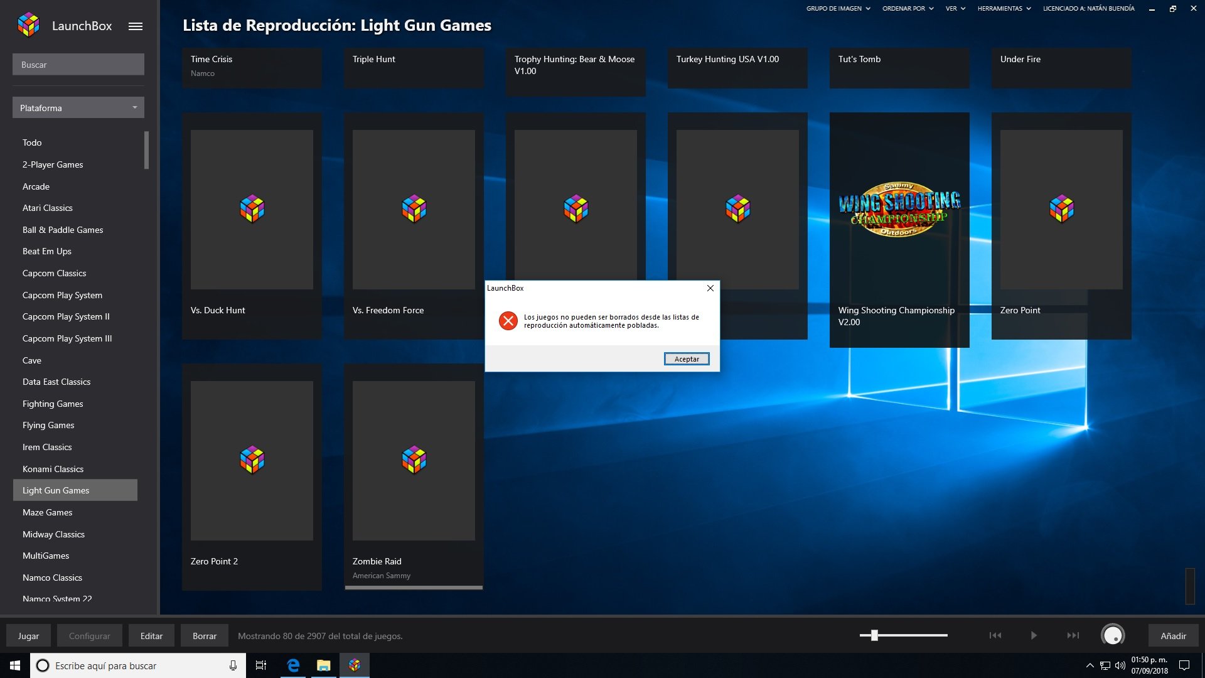Click the Windows search box
This screenshot has height=678, width=1205.
coord(137,665)
